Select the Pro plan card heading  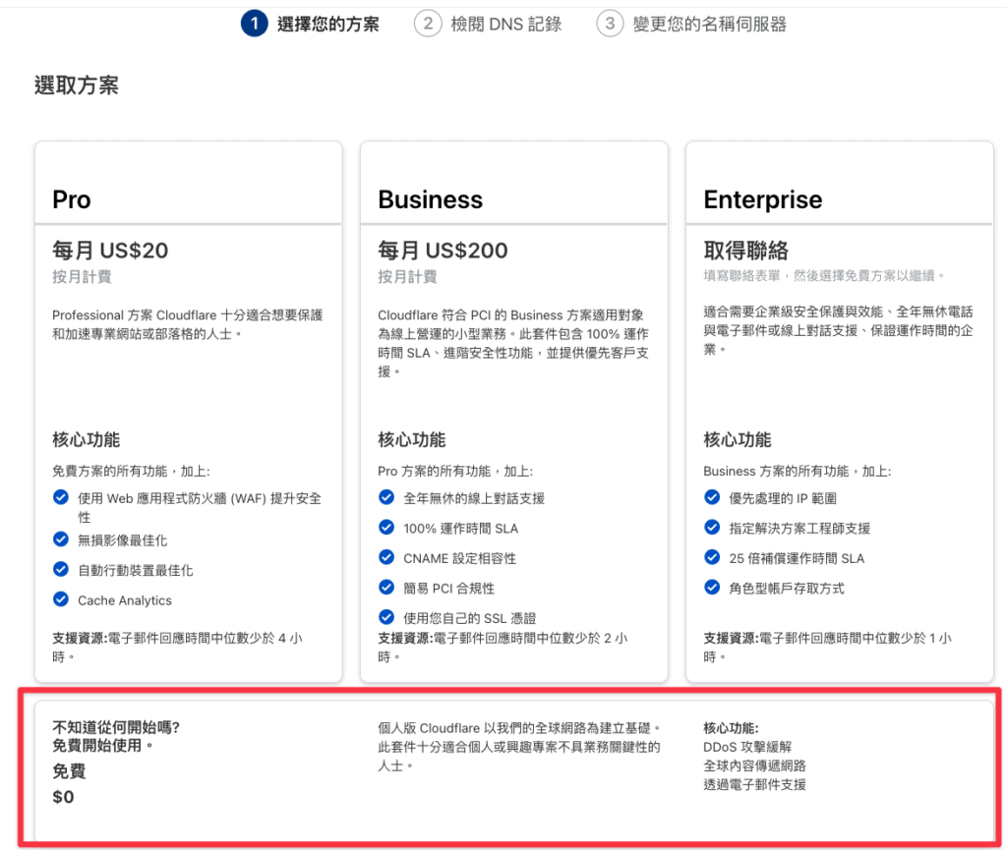(71, 199)
